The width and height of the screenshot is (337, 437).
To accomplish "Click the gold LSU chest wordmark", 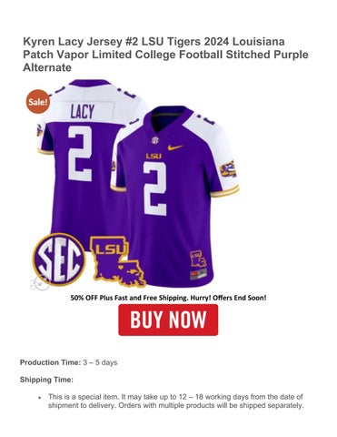I will coord(154,156).
